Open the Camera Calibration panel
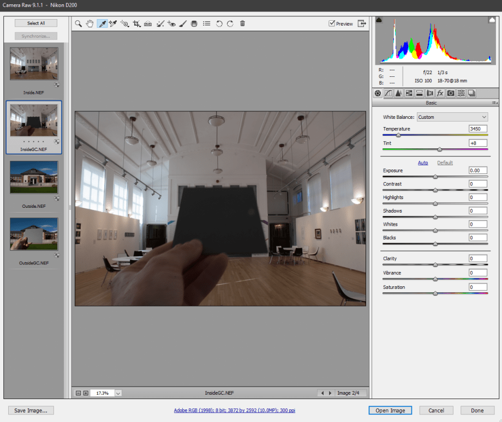502x422 pixels. click(451, 93)
